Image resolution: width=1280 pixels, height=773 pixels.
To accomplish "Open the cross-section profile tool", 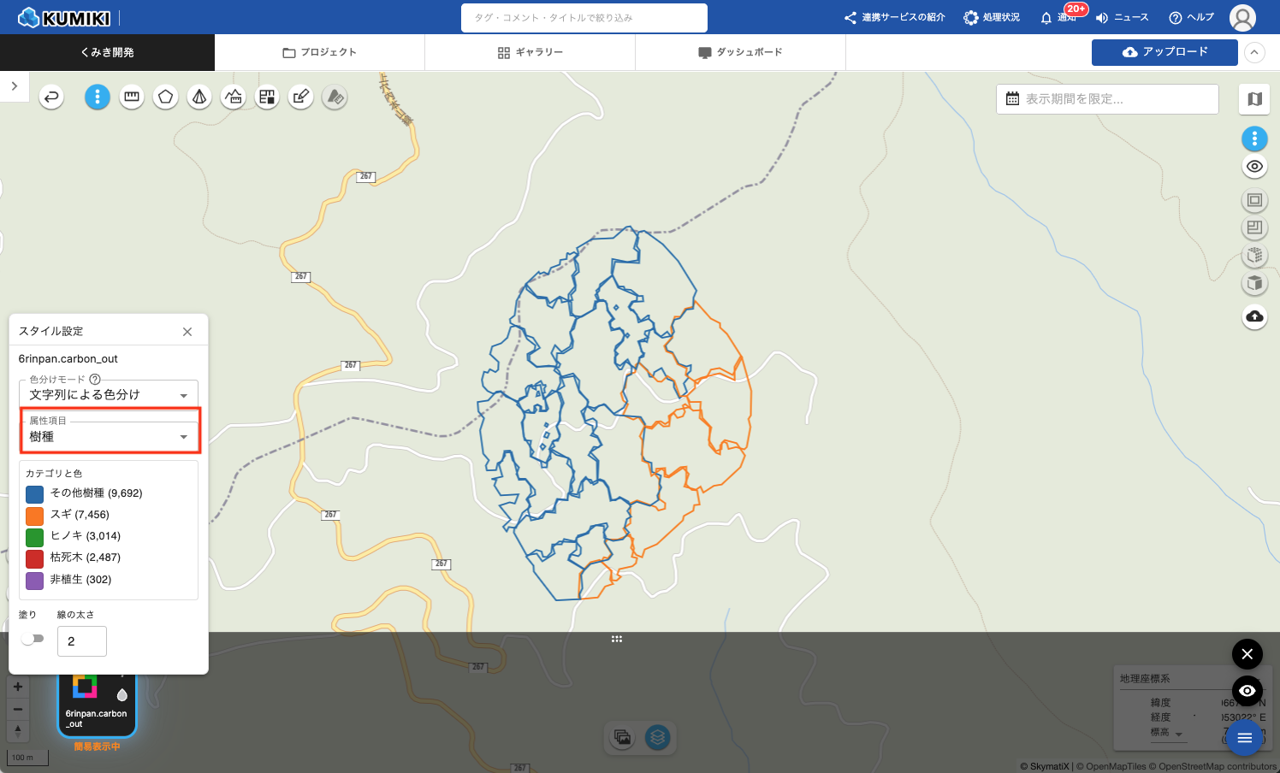I will pyautogui.click(x=234, y=97).
